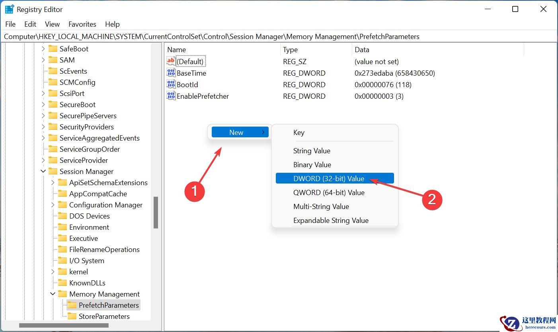Select QWORD (64-bit) Value option
The image size is (558, 332).
click(x=328, y=193)
